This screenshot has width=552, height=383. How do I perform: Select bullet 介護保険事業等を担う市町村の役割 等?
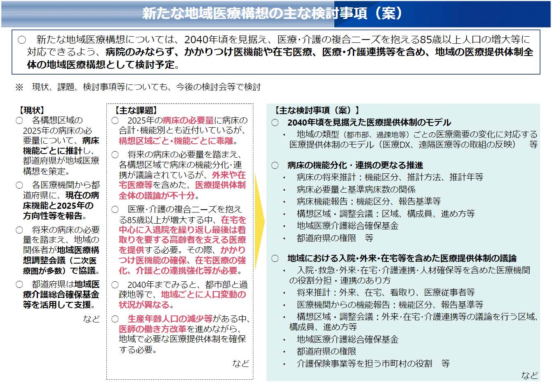[x=373, y=364]
